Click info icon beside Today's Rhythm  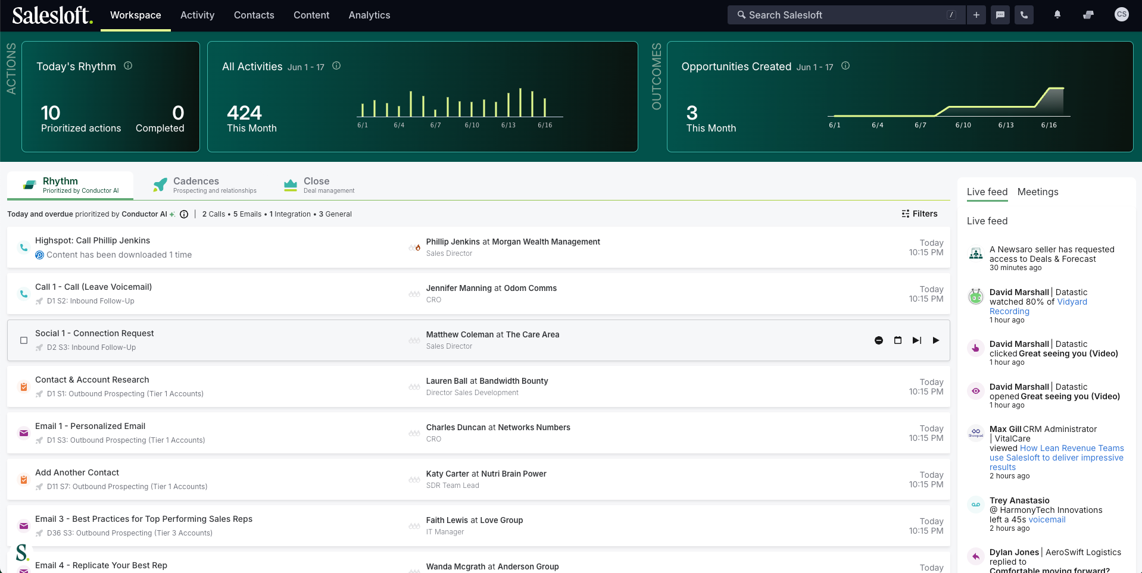128,66
